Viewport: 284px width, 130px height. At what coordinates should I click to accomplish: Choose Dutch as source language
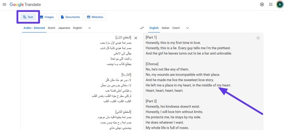click(51, 28)
